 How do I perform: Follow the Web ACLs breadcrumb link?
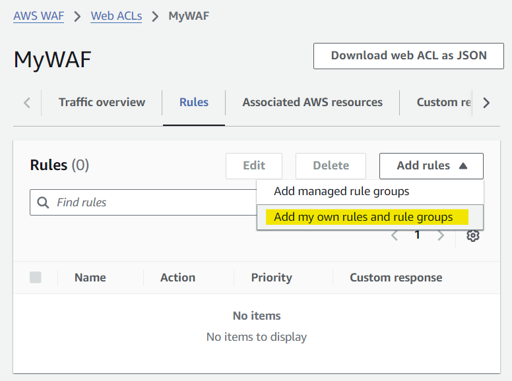tap(116, 16)
